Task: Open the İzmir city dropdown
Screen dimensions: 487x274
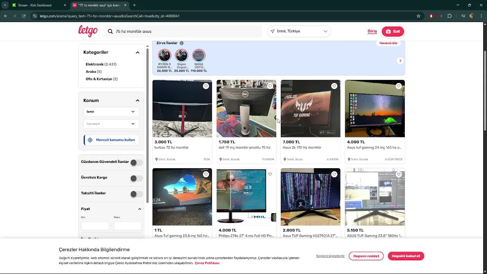Action: [111, 112]
